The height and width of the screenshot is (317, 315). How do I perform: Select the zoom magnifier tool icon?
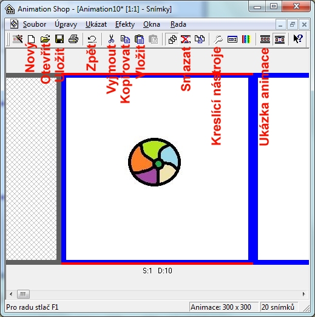click(x=218, y=39)
